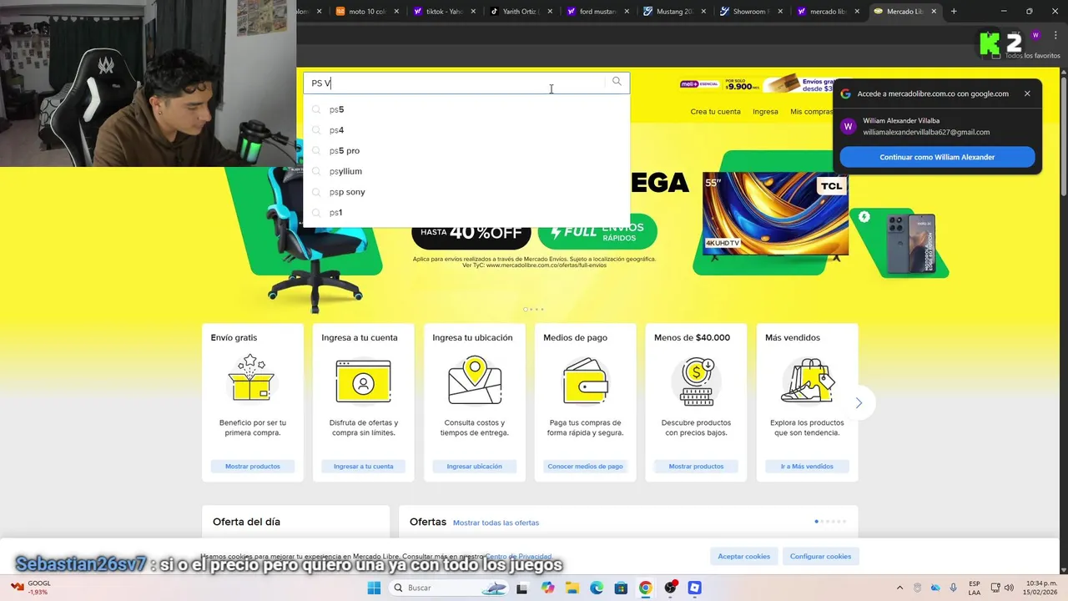The image size is (1068, 601).
Task: Click 'Conocer medios de pago' button
Action: pos(586,467)
